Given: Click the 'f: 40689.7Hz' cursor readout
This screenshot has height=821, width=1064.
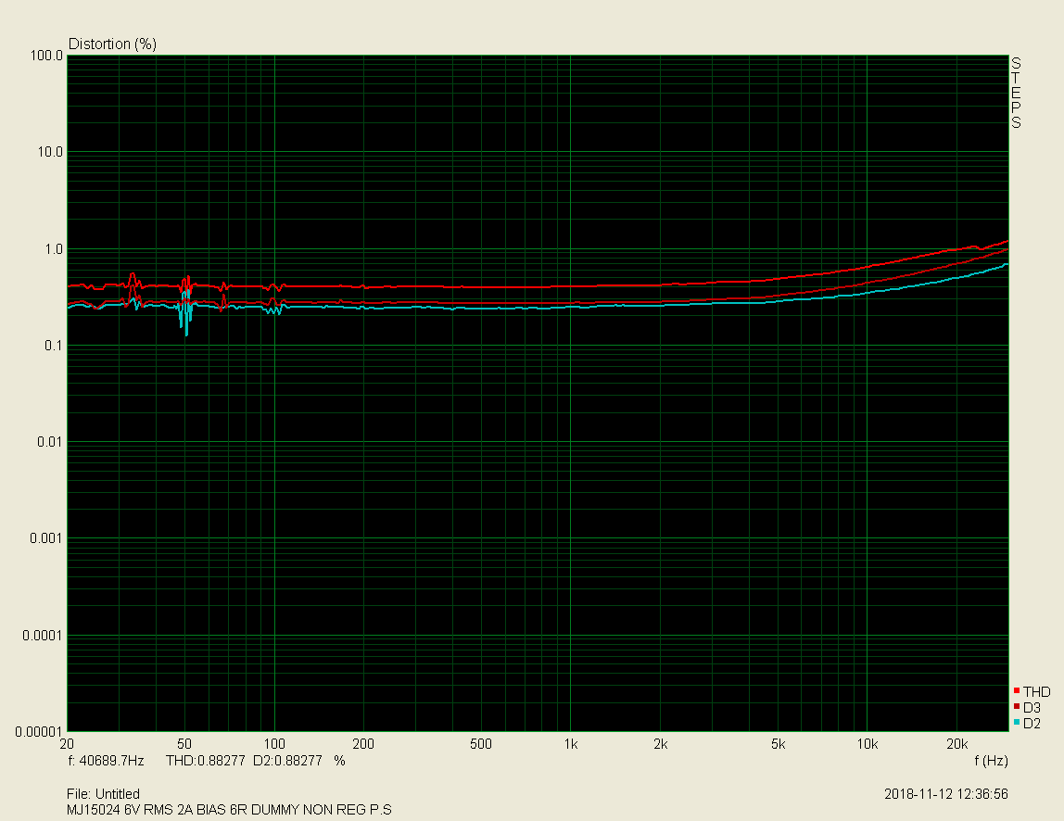Looking at the screenshot, I should [106, 761].
